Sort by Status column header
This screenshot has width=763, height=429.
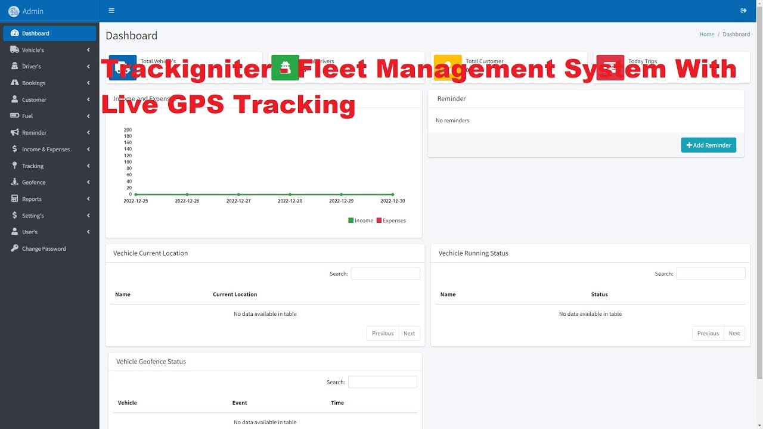[599, 294]
